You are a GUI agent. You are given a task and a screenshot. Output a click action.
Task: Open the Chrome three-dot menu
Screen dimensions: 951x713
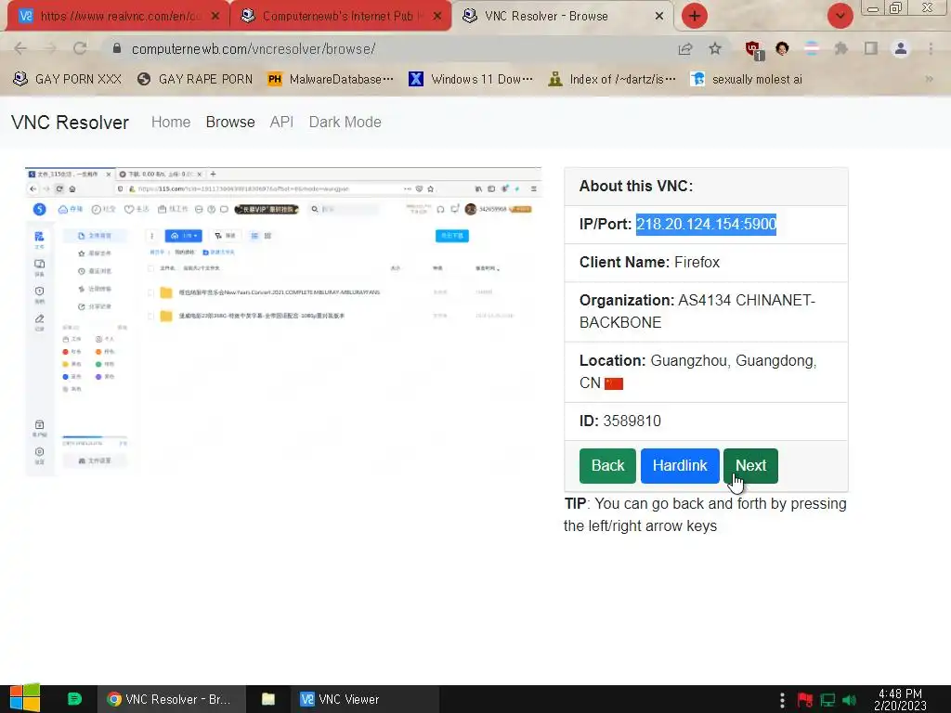click(931, 48)
